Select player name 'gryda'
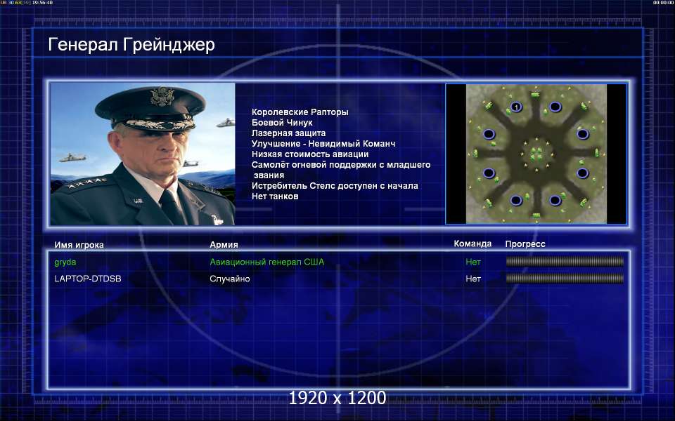Screen dimensions: 675x421 65,262
